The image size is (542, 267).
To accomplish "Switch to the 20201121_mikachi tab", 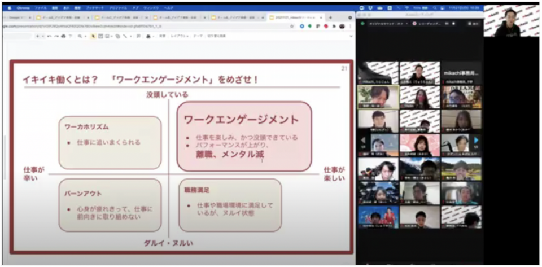I will pyautogui.click(x=295, y=17).
